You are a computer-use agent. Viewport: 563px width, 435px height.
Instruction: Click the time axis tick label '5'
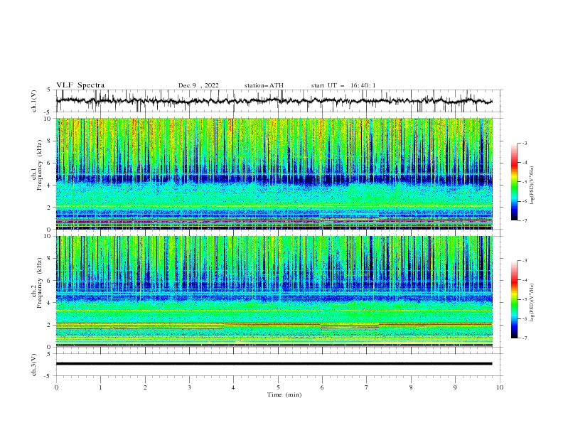[x=278, y=387]
